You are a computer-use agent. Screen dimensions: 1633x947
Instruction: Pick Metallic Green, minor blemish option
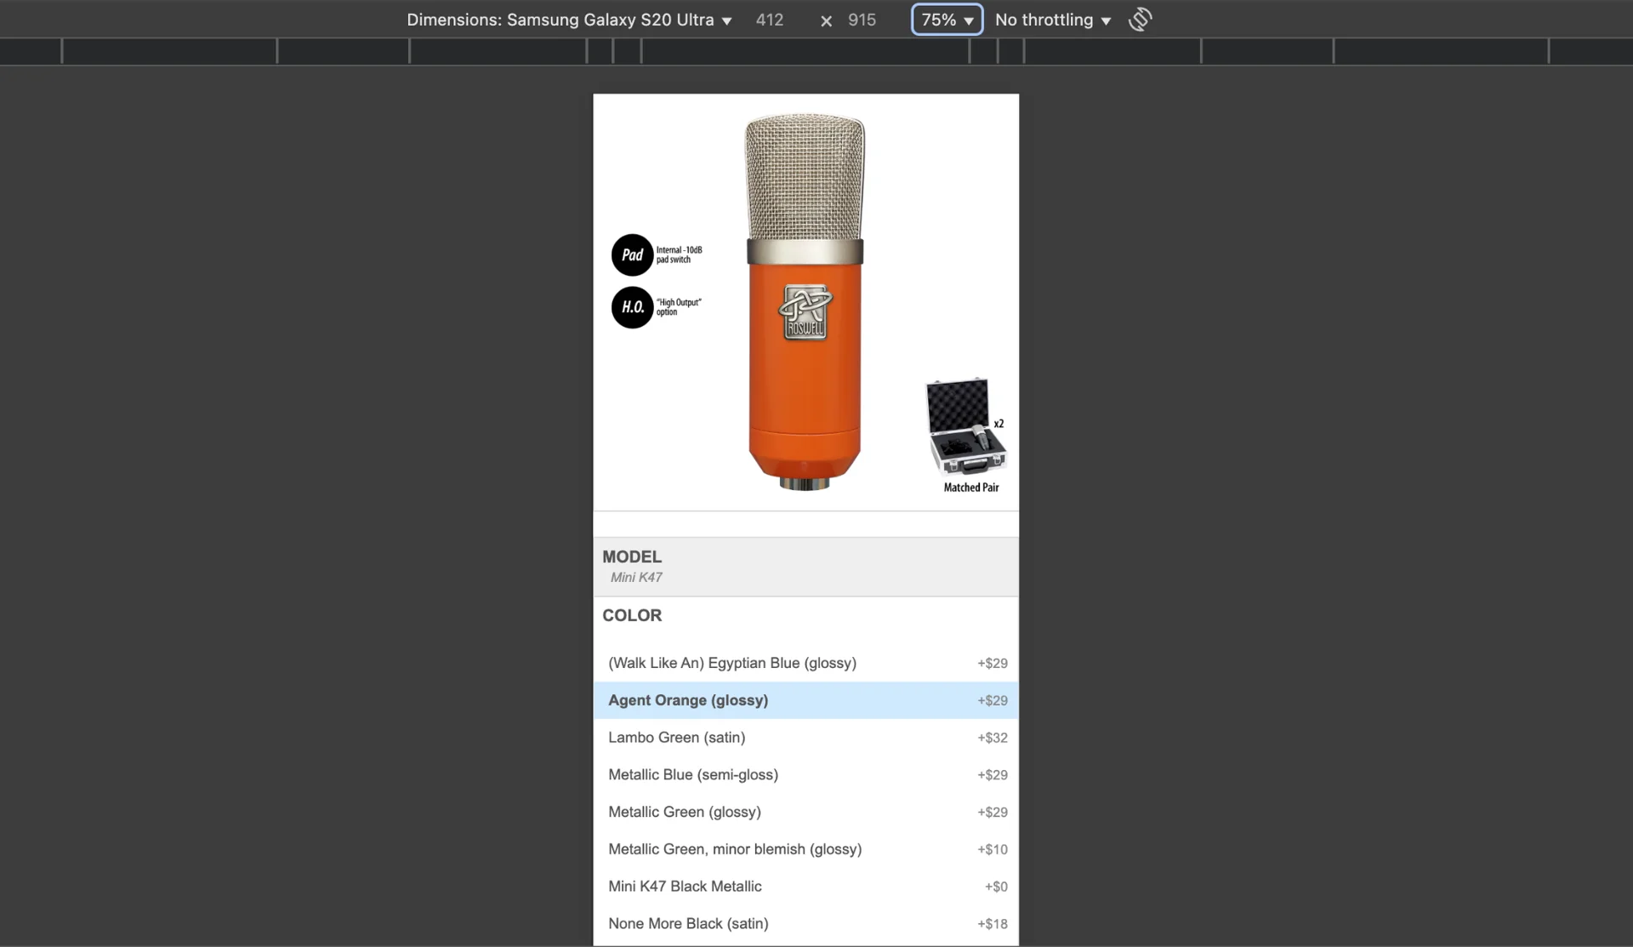[805, 849]
